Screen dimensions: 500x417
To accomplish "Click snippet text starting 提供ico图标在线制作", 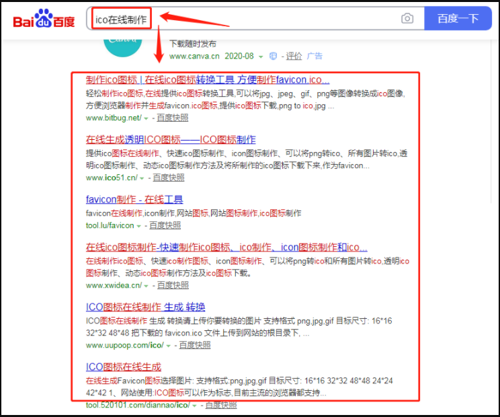I will pos(247,159).
